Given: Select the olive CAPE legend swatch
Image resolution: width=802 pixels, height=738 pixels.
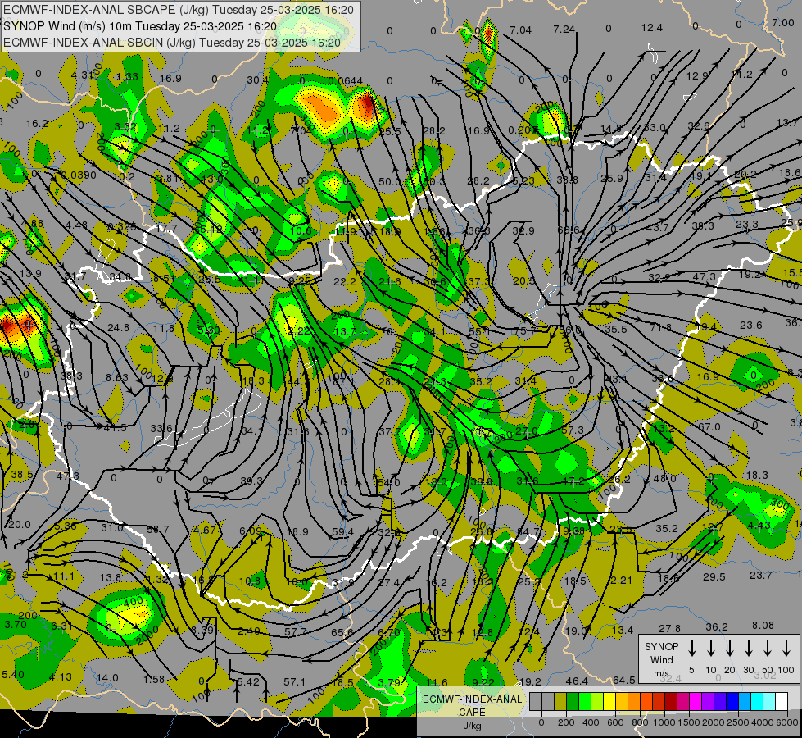Looking at the screenshot, I should (x=560, y=702).
